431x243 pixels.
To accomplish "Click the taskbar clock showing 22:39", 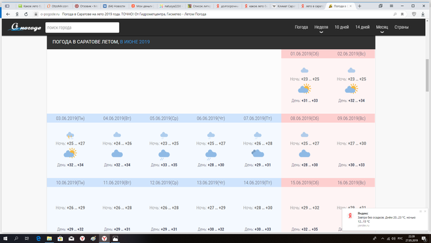I will (411, 238).
